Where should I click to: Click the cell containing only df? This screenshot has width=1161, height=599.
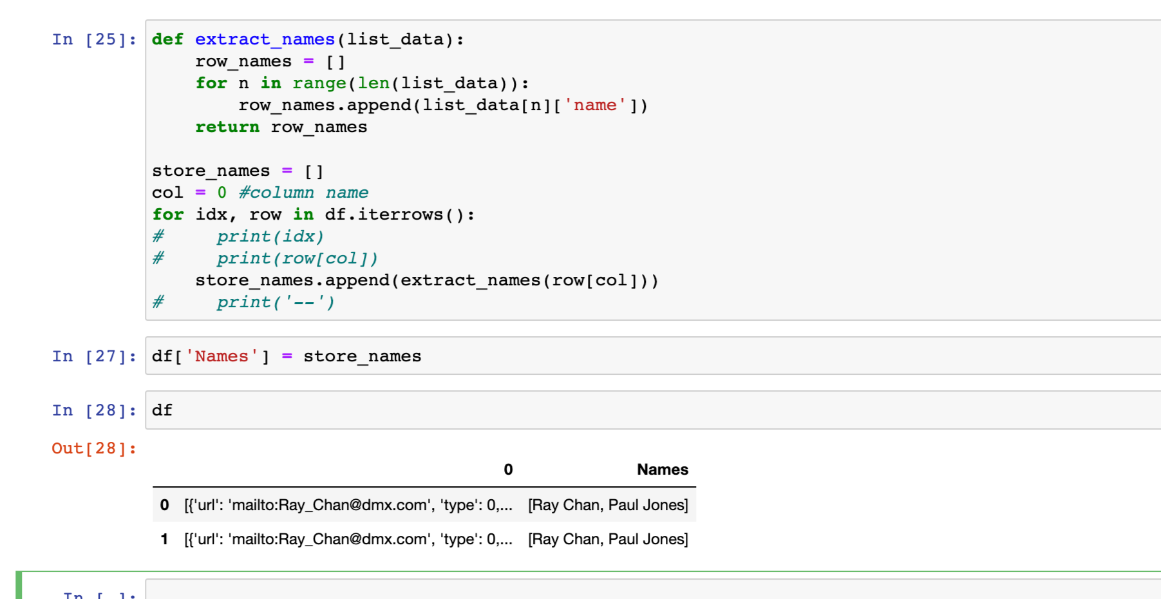point(653,410)
